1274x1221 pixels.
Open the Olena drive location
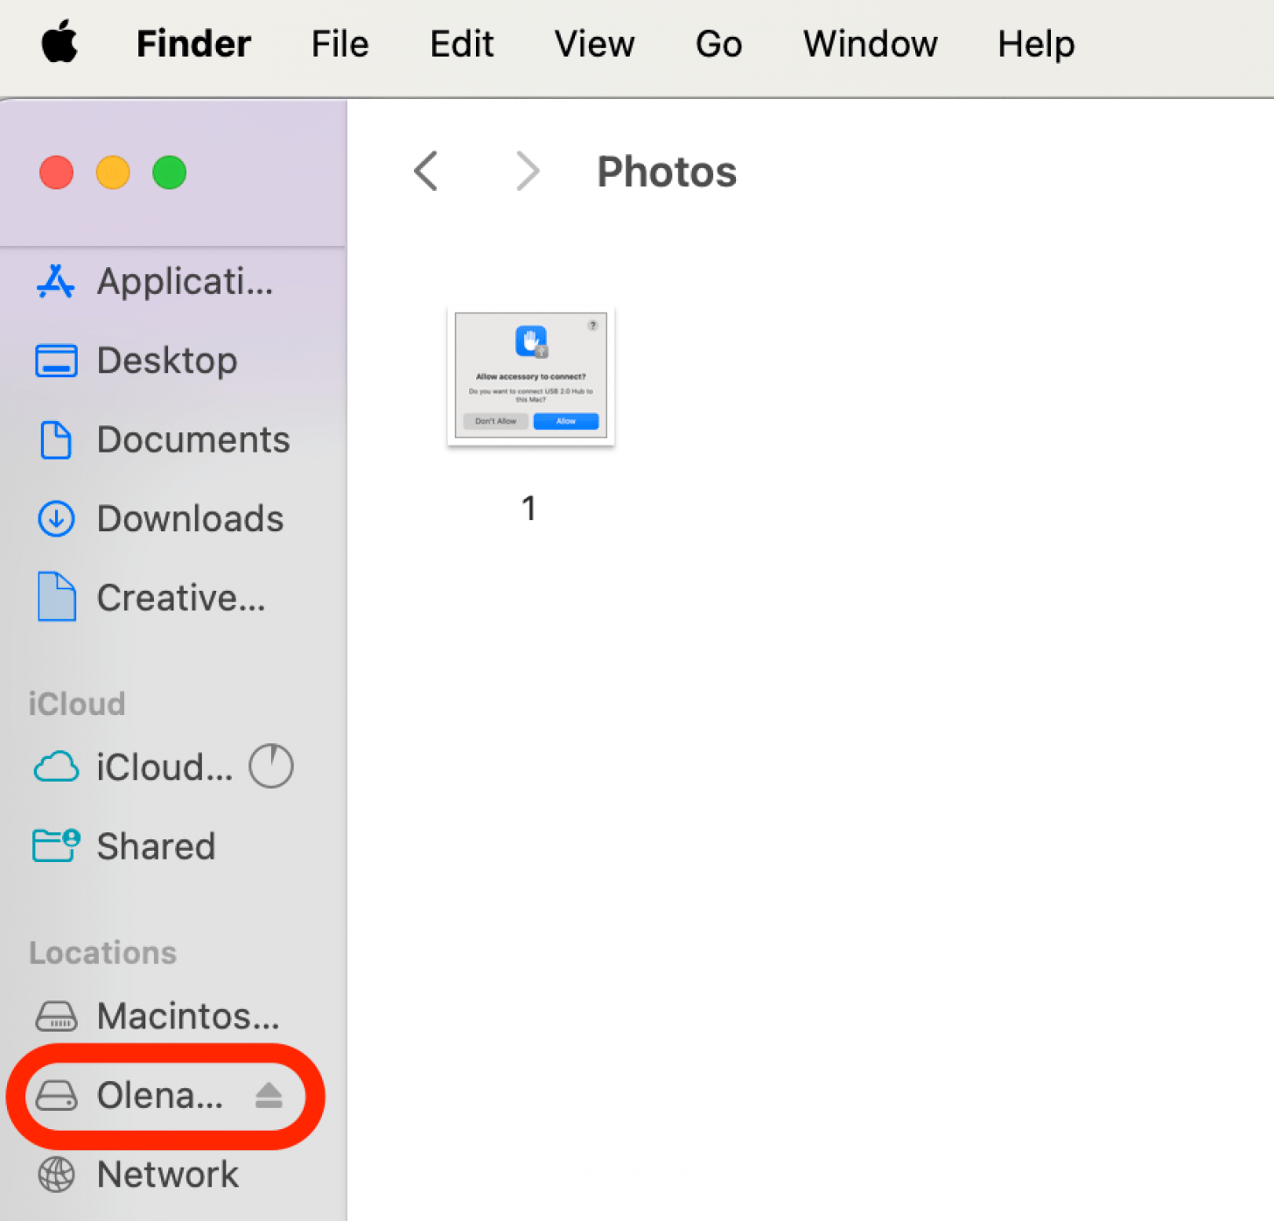(158, 1095)
